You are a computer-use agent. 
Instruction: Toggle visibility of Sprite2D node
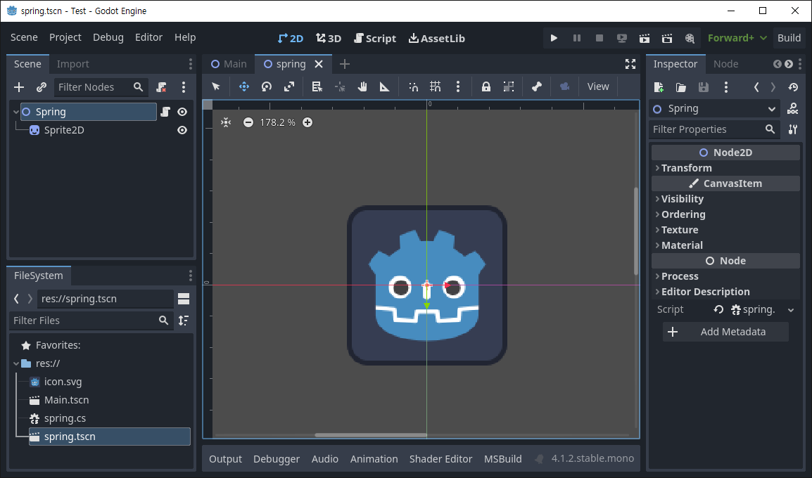(x=182, y=130)
